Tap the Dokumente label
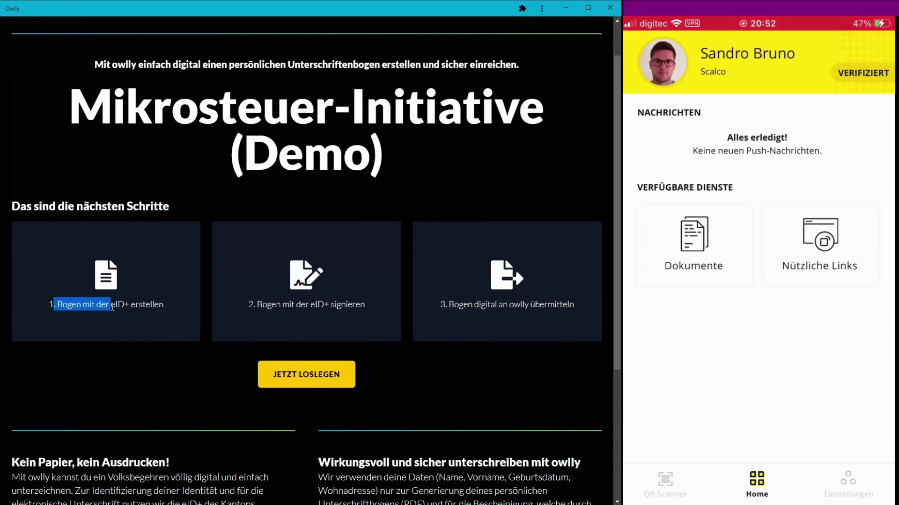 (x=694, y=266)
